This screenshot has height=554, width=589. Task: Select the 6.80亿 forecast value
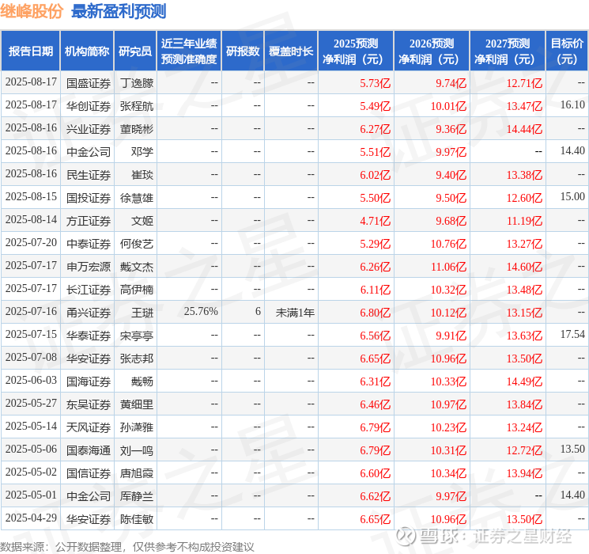point(376,313)
